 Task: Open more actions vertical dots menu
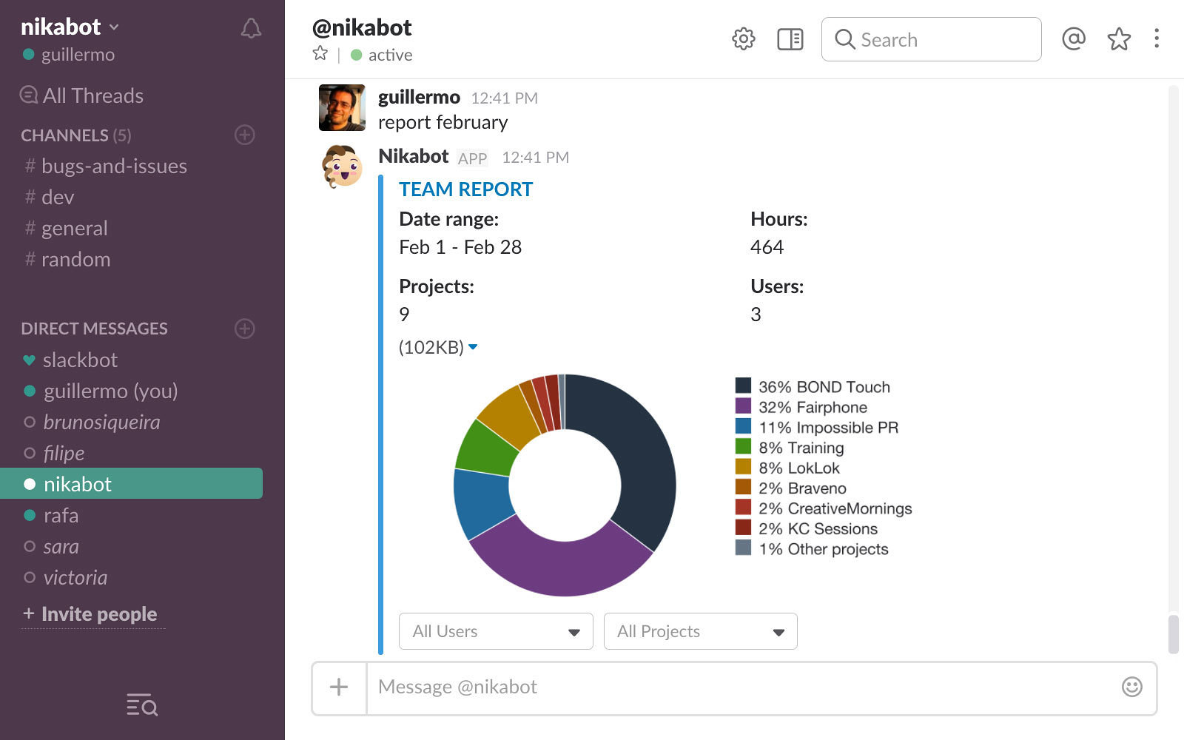[x=1157, y=39]
